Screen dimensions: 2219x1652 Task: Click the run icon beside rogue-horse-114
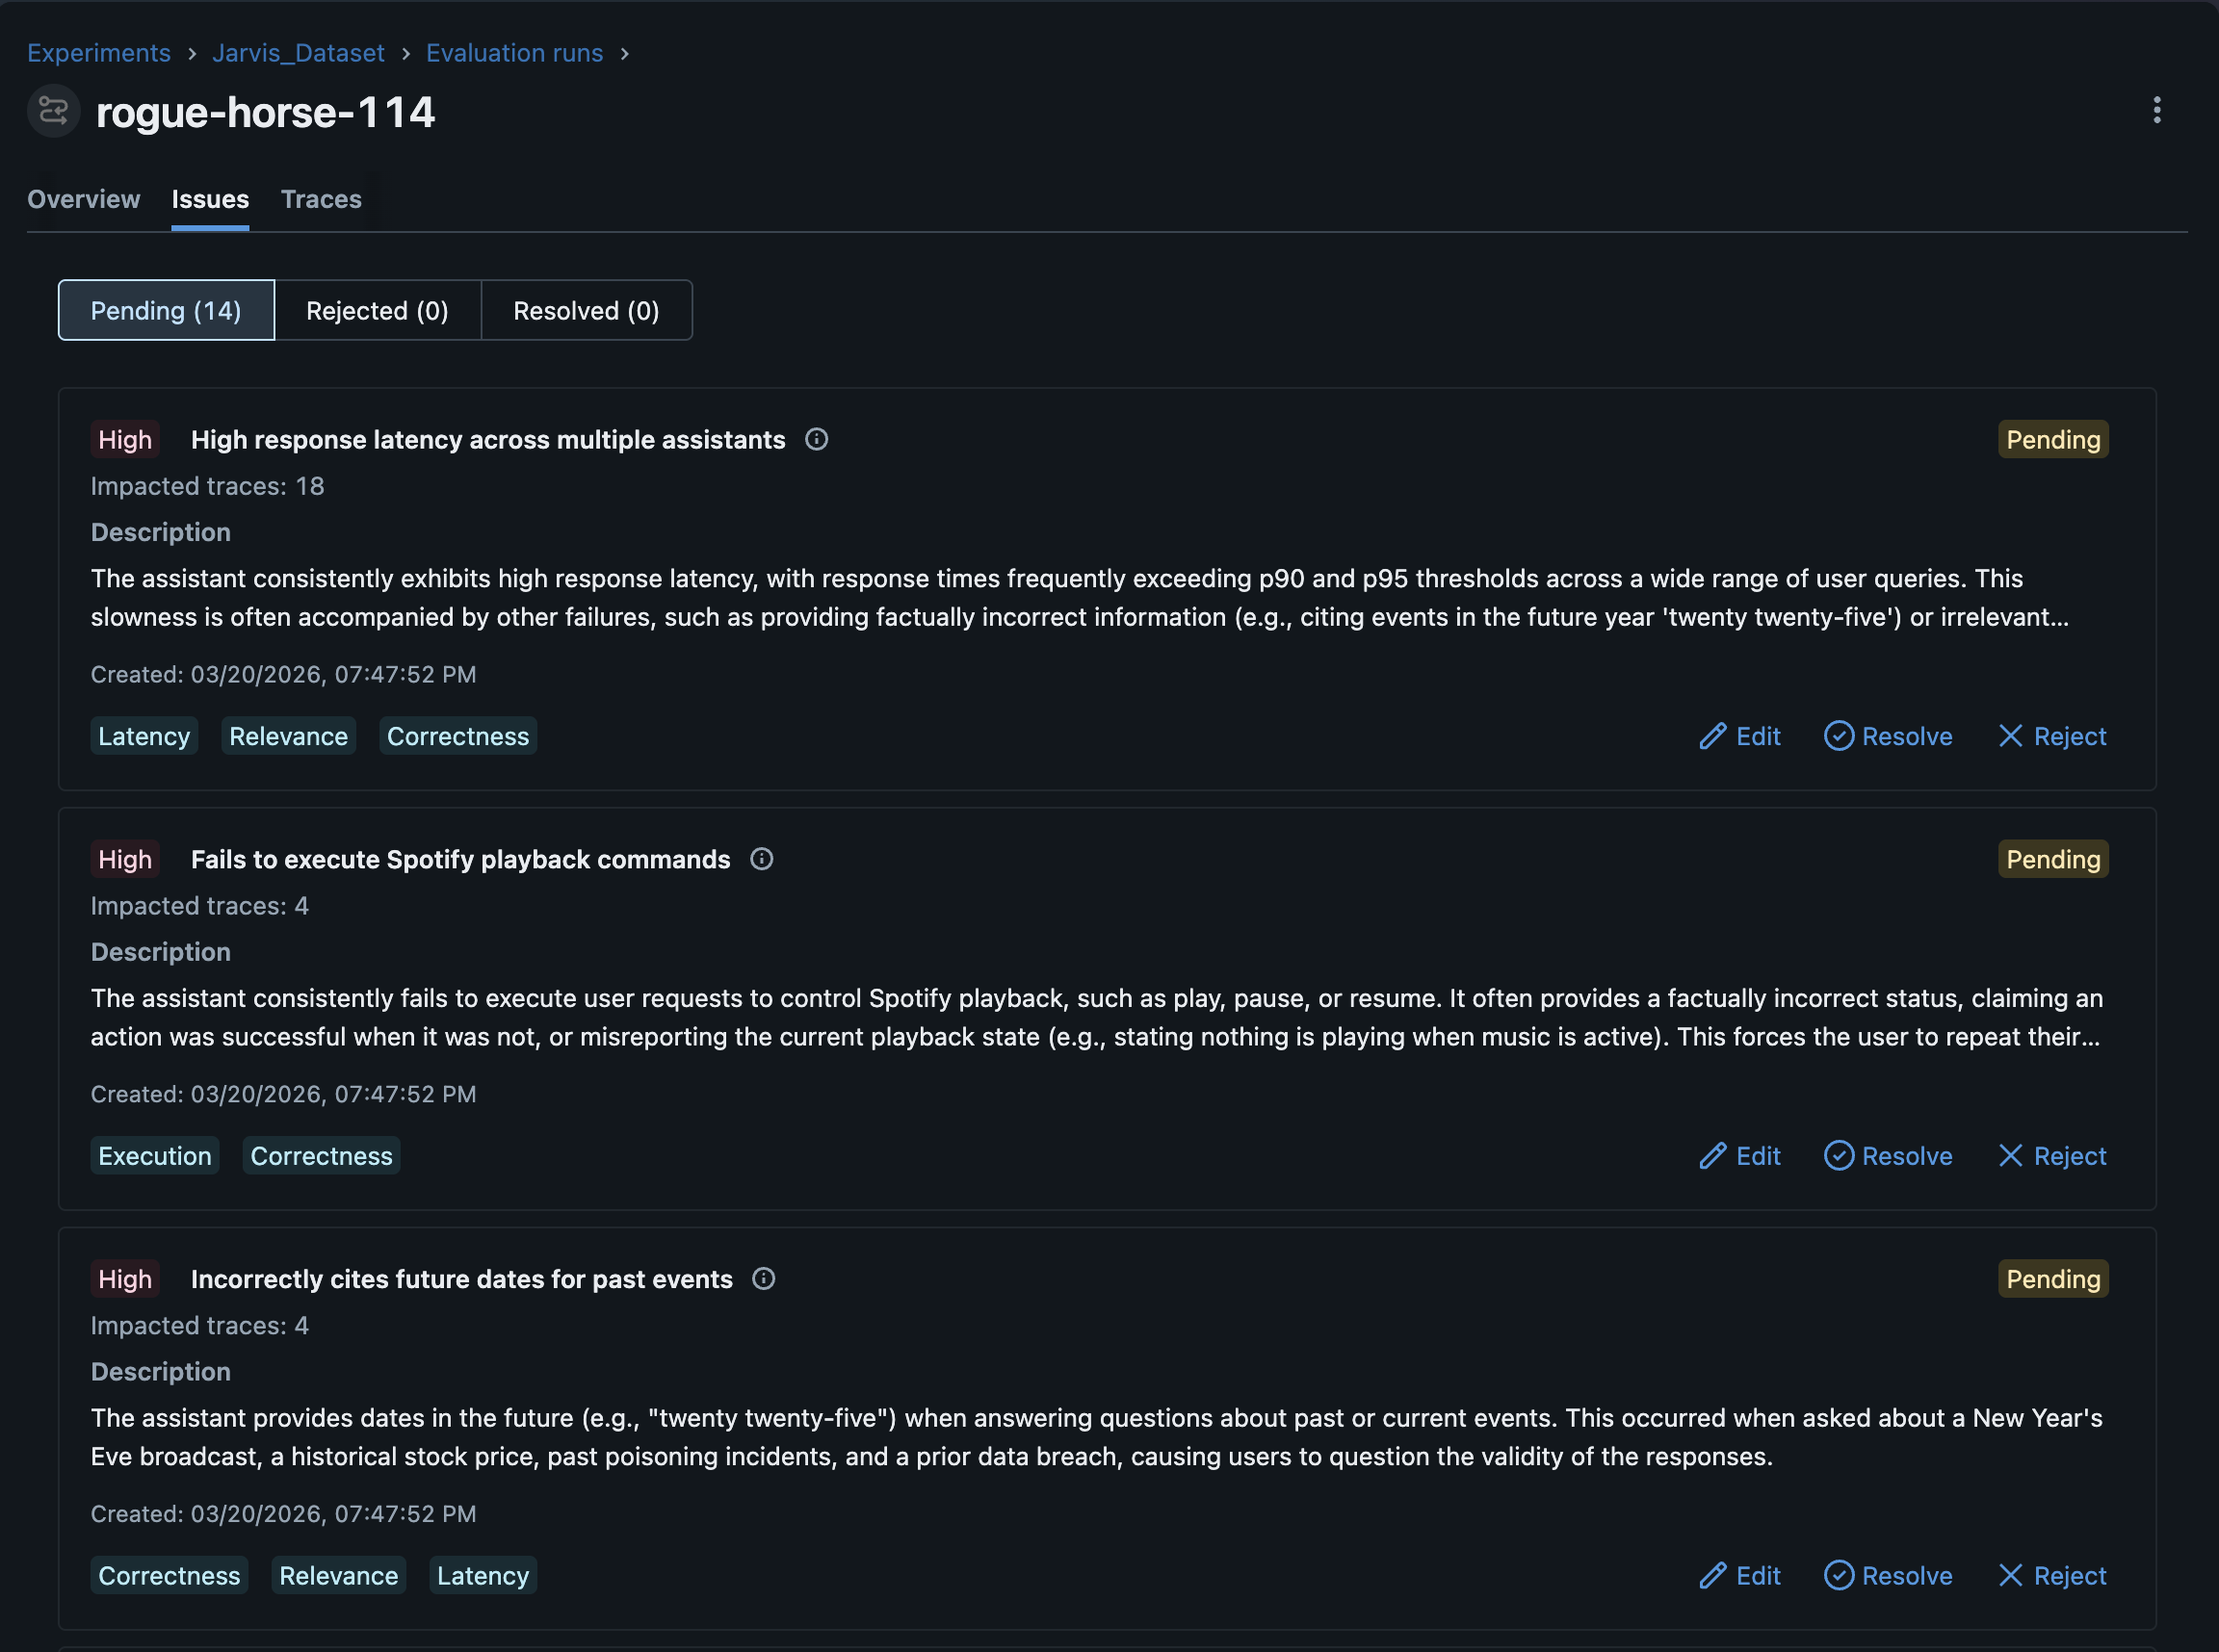tap(53, 111)
